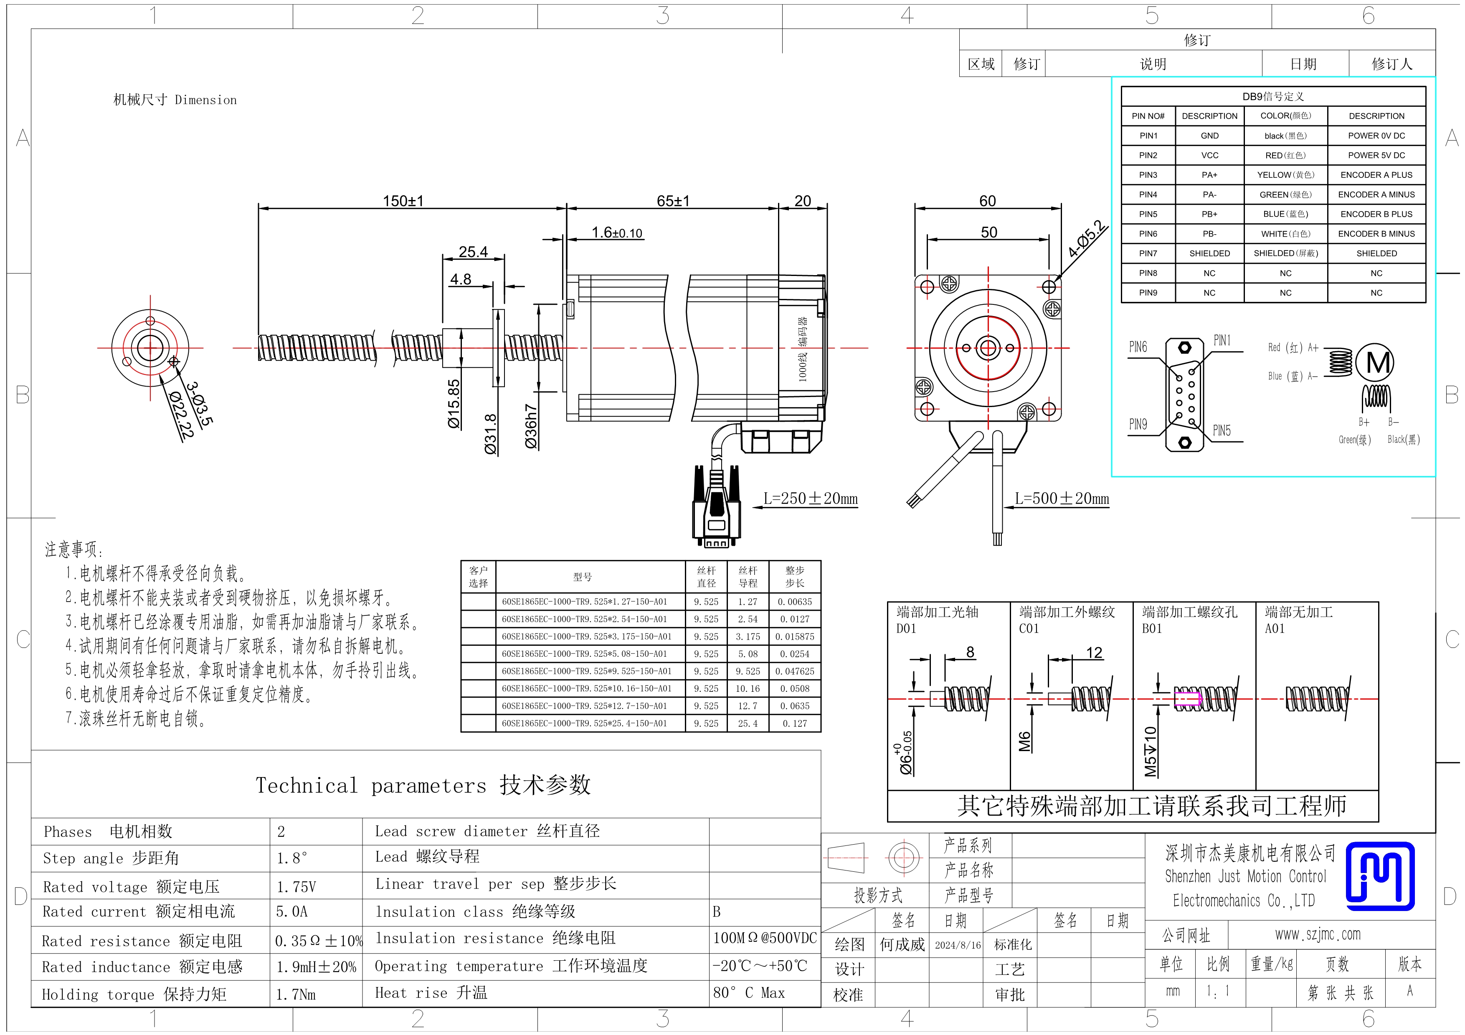Viewport: 1465px width, 1035px height.
Task: Click the concentric-circle projection method symbol
Action: [x=903, y=858]
